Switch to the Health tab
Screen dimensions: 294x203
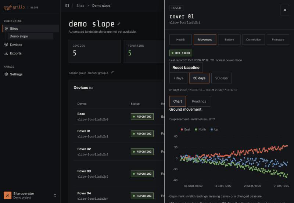point(180,40)
